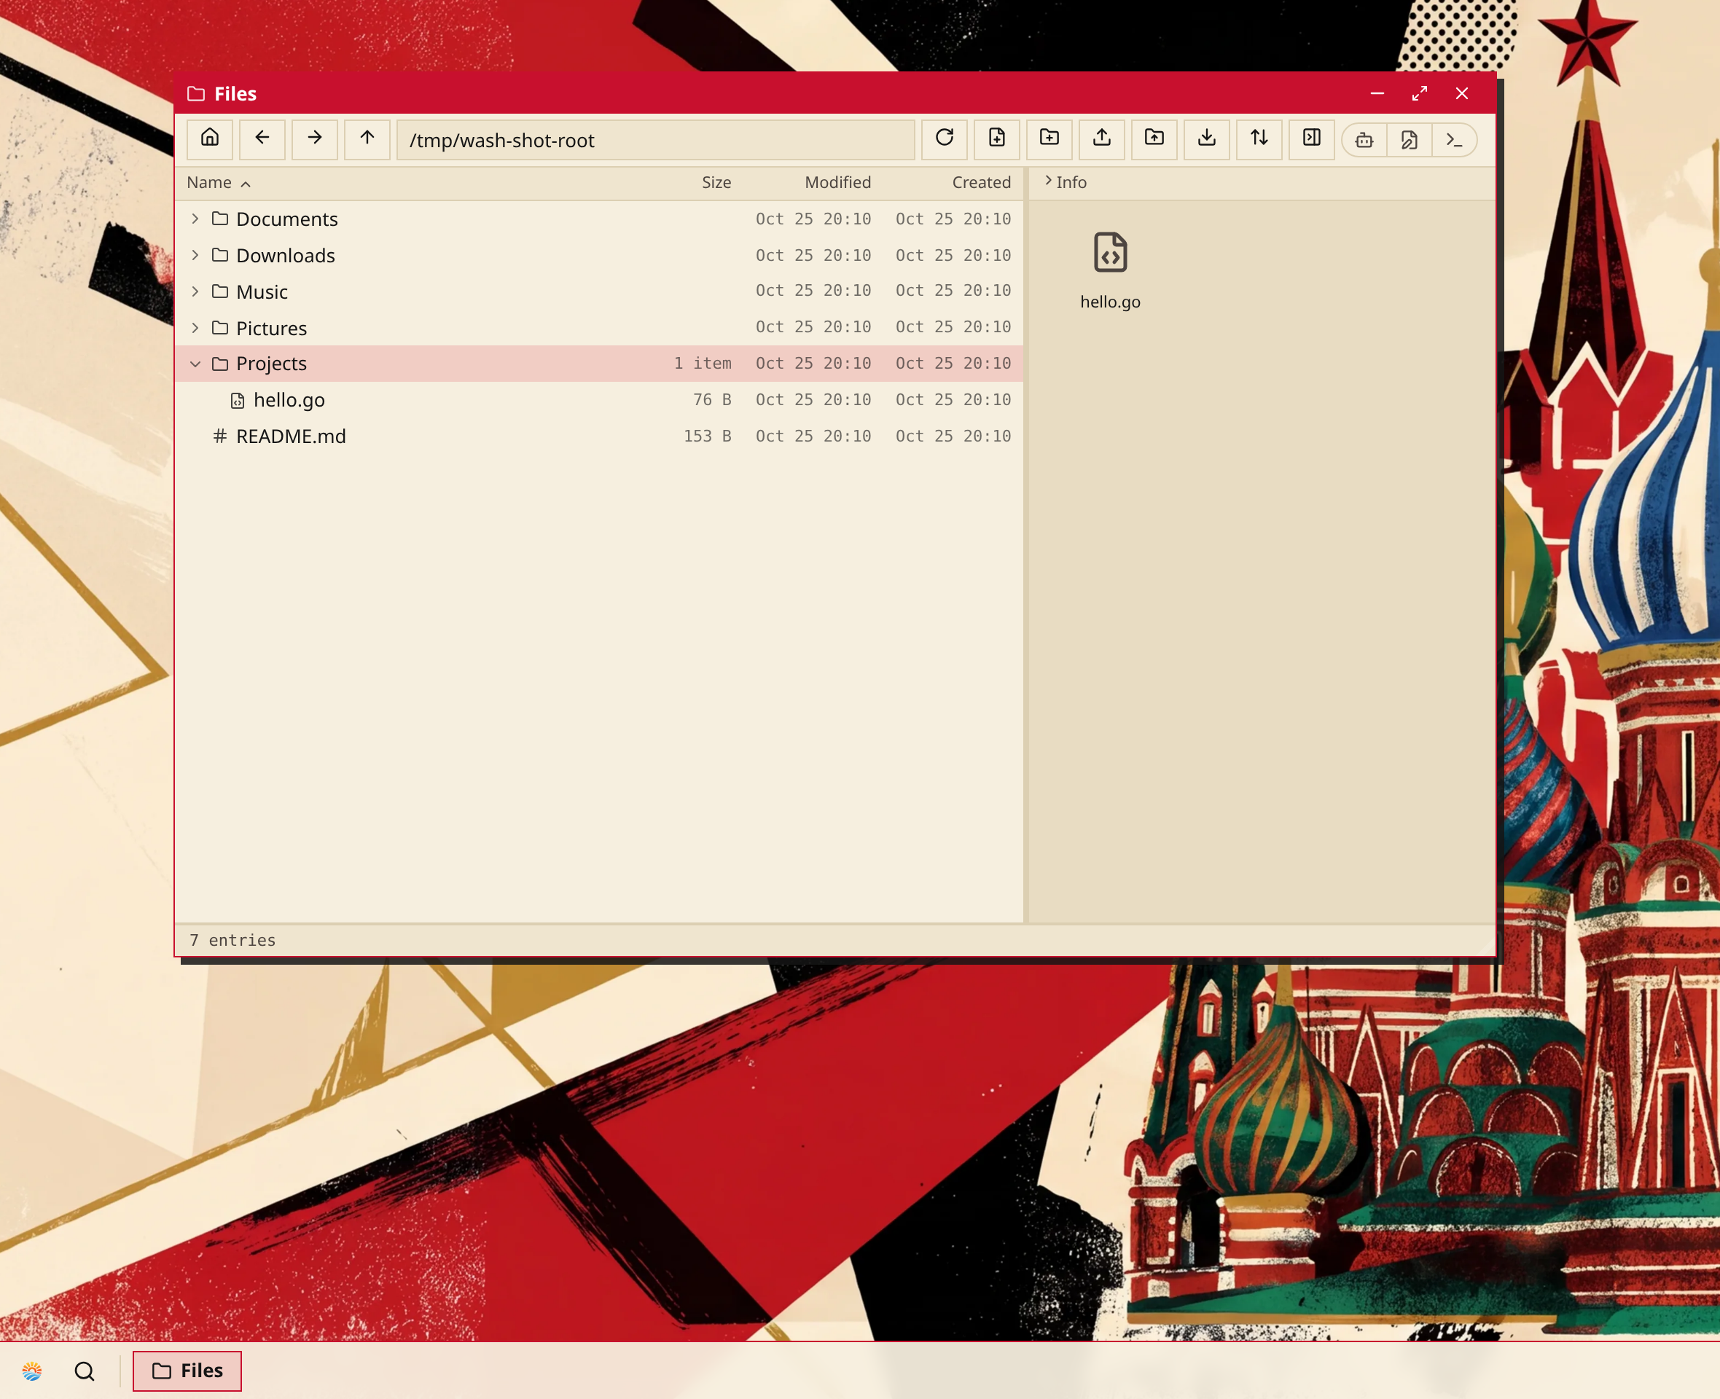This screenshot has height=1399, width=1720.
Task: Click the hello.go preview icon in Info panel
Action: click(1110, 252)
